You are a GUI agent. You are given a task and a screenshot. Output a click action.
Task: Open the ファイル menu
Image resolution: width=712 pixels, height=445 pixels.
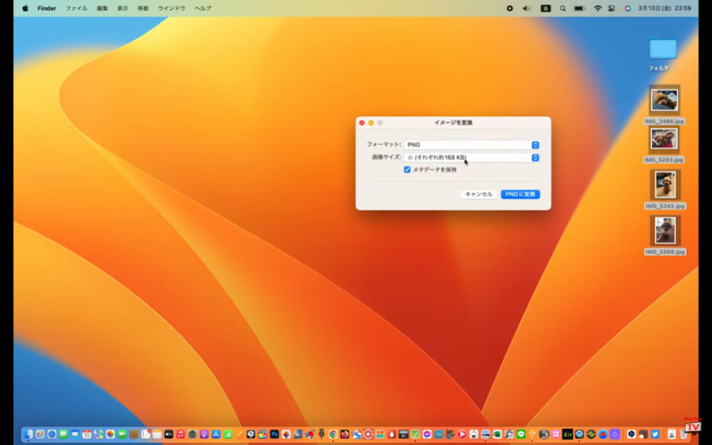[x=77, y=8]
